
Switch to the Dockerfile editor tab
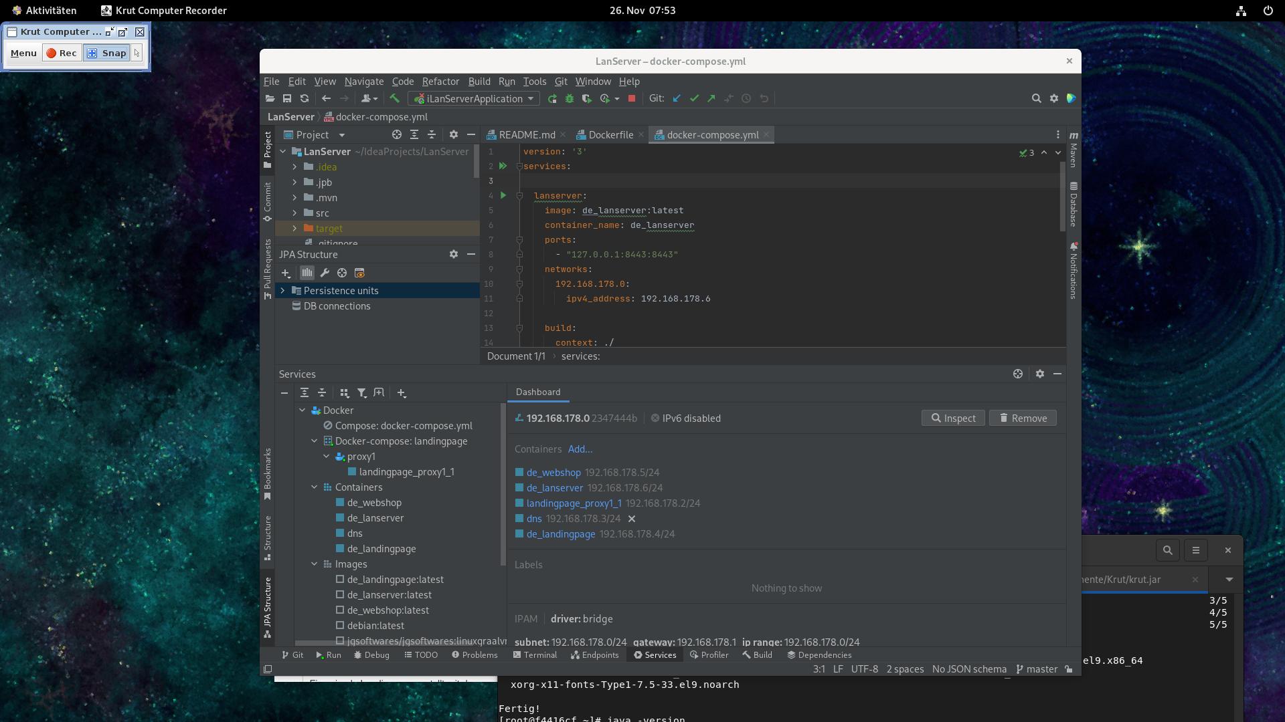(610, 134)
